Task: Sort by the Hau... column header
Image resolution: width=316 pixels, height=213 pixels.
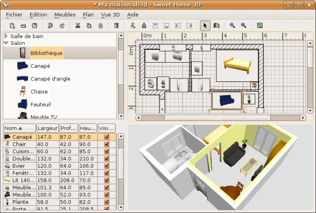Action: tap(88, 128)
